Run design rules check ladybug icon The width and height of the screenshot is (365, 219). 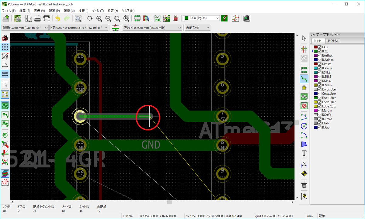pos(176,18)
